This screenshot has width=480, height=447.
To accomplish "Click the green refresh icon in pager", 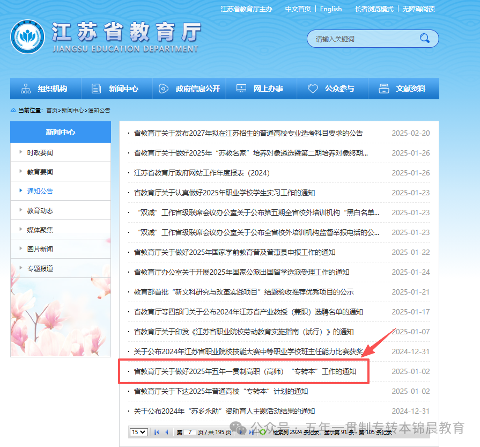I will click(263, 432).
